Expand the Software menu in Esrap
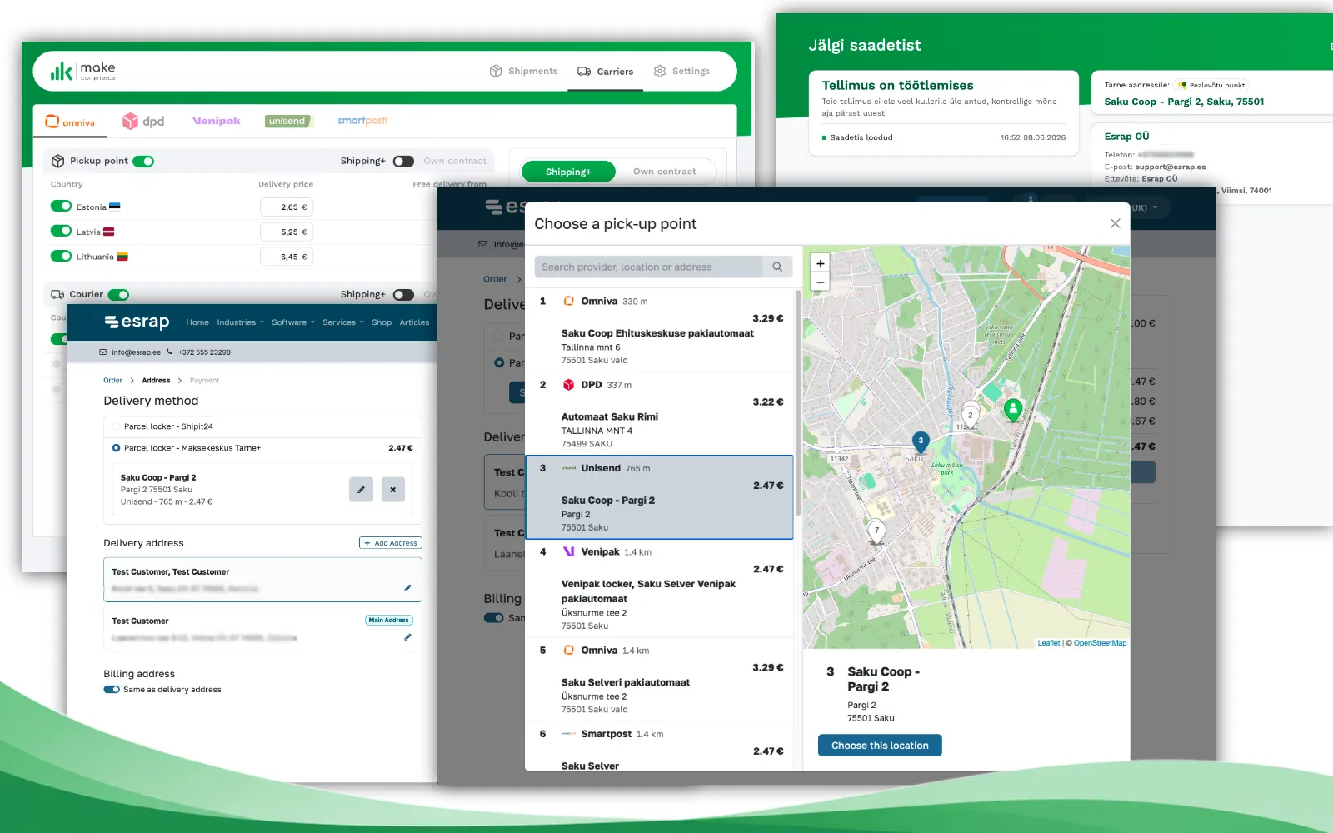The width and height of the screenshot is (1333, 833). [293, 322]
